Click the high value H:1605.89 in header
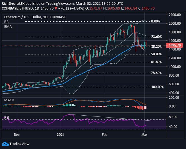The width and height of the screenshot is (186, 149). coord(112,8)
